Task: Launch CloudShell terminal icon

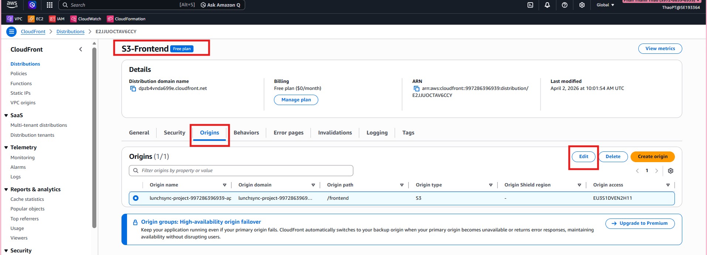Action: pyautogui.click(x=530, y=5)
